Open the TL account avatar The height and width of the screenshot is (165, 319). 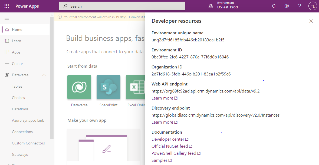tap(313, 6)
